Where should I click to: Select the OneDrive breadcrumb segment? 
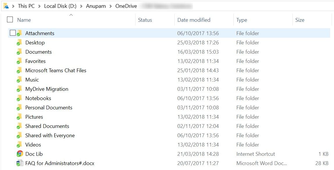coord(126,6)
